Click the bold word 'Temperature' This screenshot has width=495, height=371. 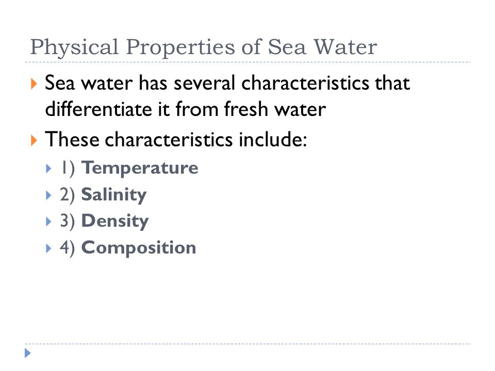tap(140, 168)
